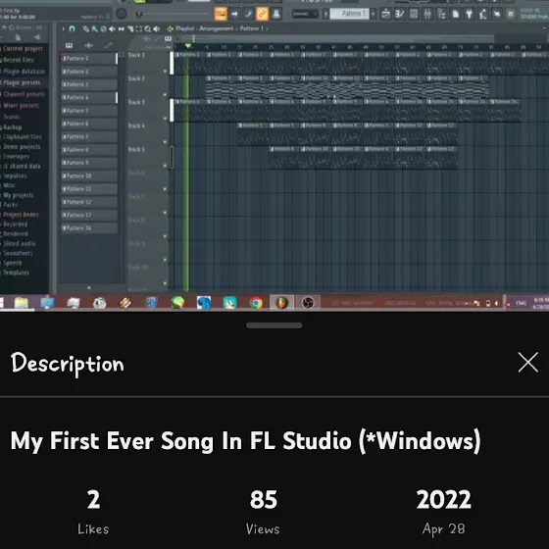Select the Draw pencil tool in playlist toolbar

tap(85, 29)
